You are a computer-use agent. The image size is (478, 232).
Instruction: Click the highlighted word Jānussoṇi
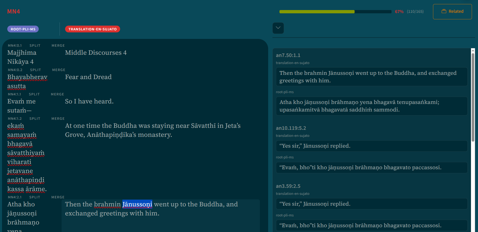137,204
